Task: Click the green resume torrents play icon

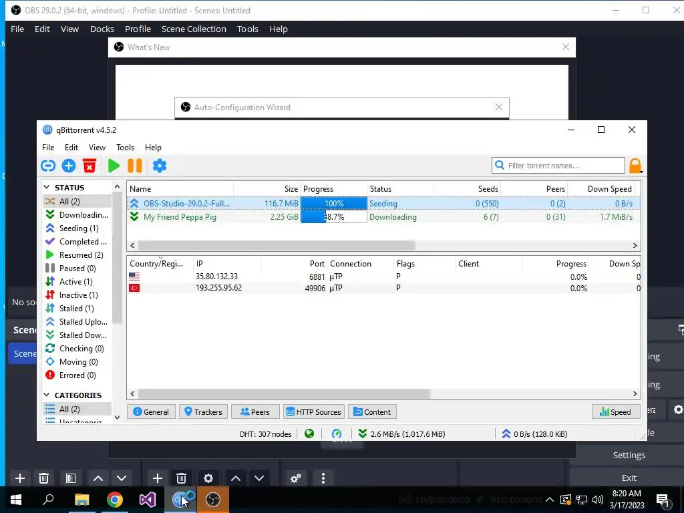Action: [x=114, y=166]
